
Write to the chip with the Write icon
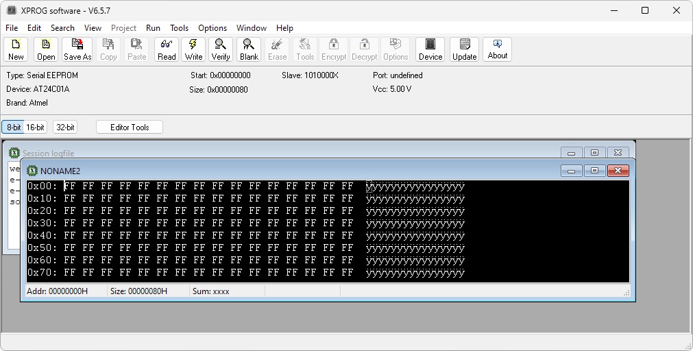(x=194, y=49)
